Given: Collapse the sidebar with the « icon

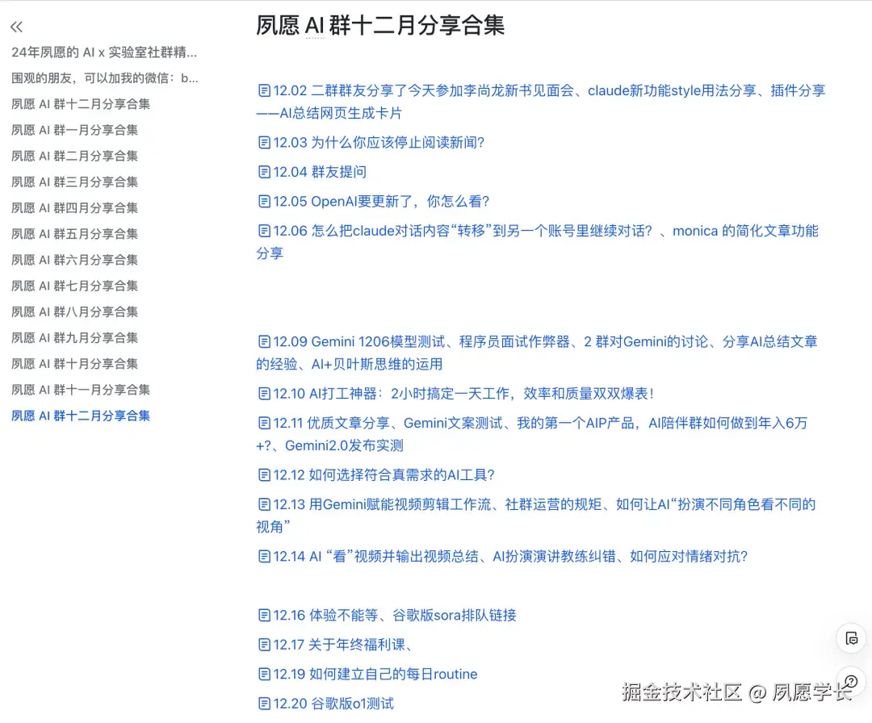Looking at the screenshot, I should tap(16, 26).
